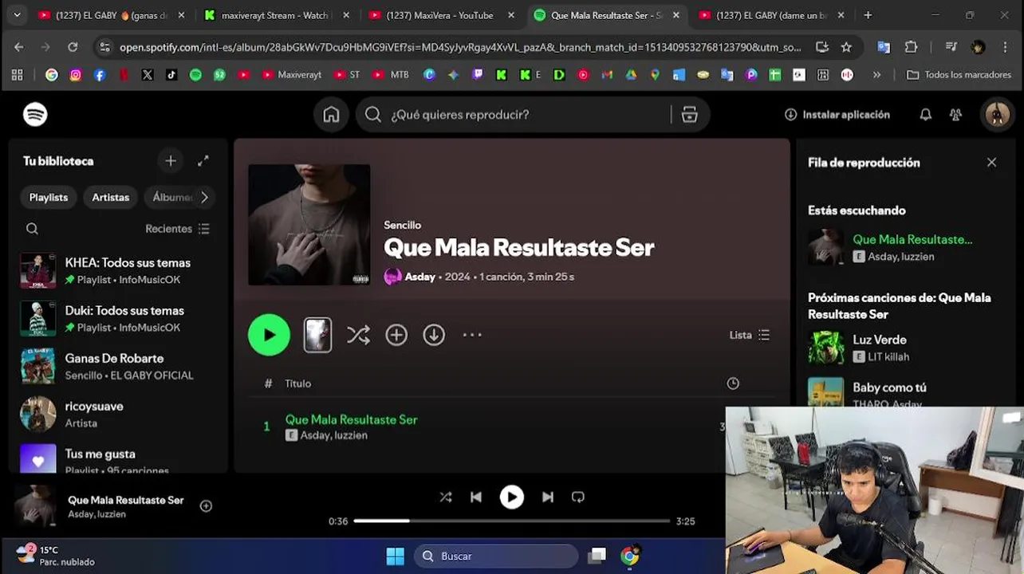This screenshot has height=574, width=1024.
Task: Expand Tu biblioteca with the arrows icon
Action: [x=203, y=161]
